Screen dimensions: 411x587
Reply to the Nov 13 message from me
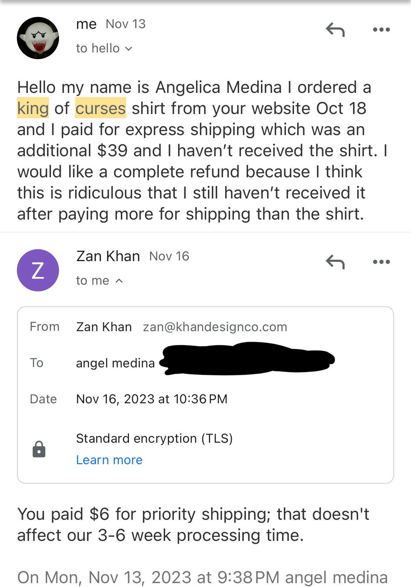point(335,30)
